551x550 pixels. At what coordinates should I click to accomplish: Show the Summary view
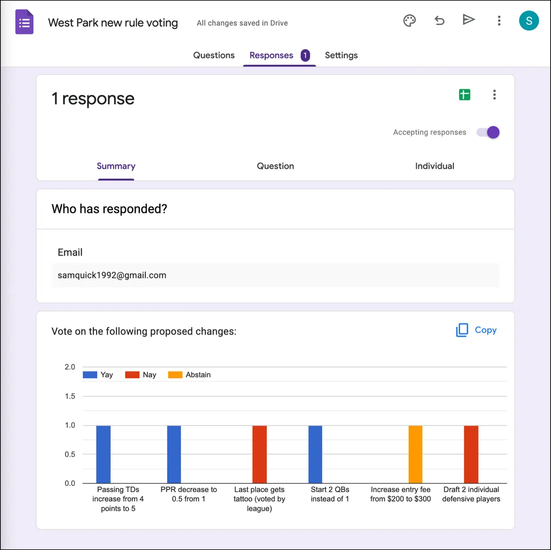pyautogui.click(x=116, y=166)
